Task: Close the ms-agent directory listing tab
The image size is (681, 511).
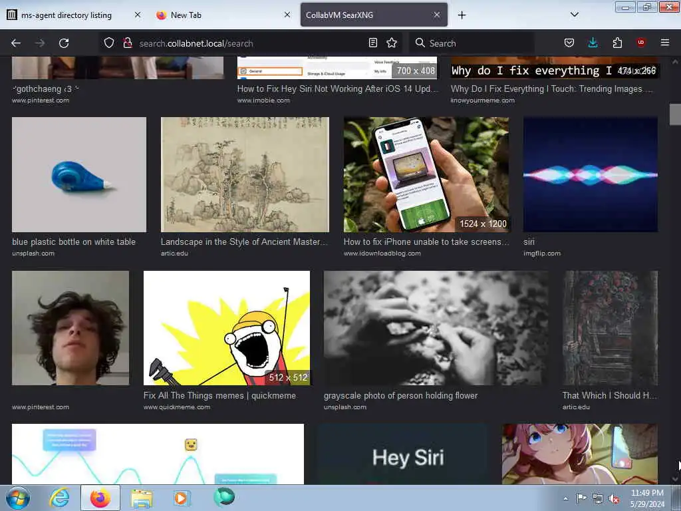Action: pos(137,15)
